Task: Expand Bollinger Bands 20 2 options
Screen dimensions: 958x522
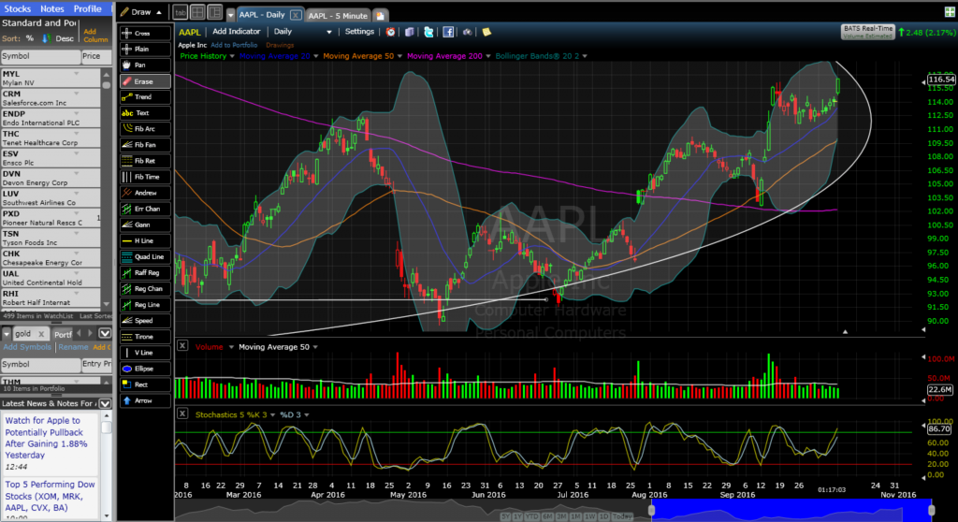Action: pos(585,56)
